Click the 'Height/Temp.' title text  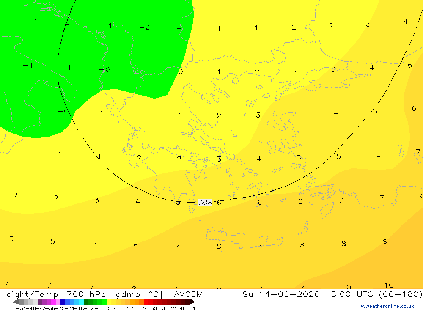click(30, 294)
